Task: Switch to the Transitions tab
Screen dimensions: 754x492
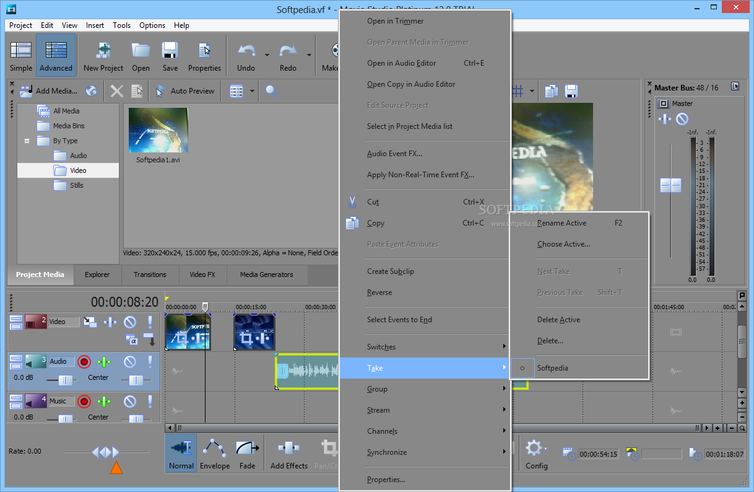Action: click(150, 275)
